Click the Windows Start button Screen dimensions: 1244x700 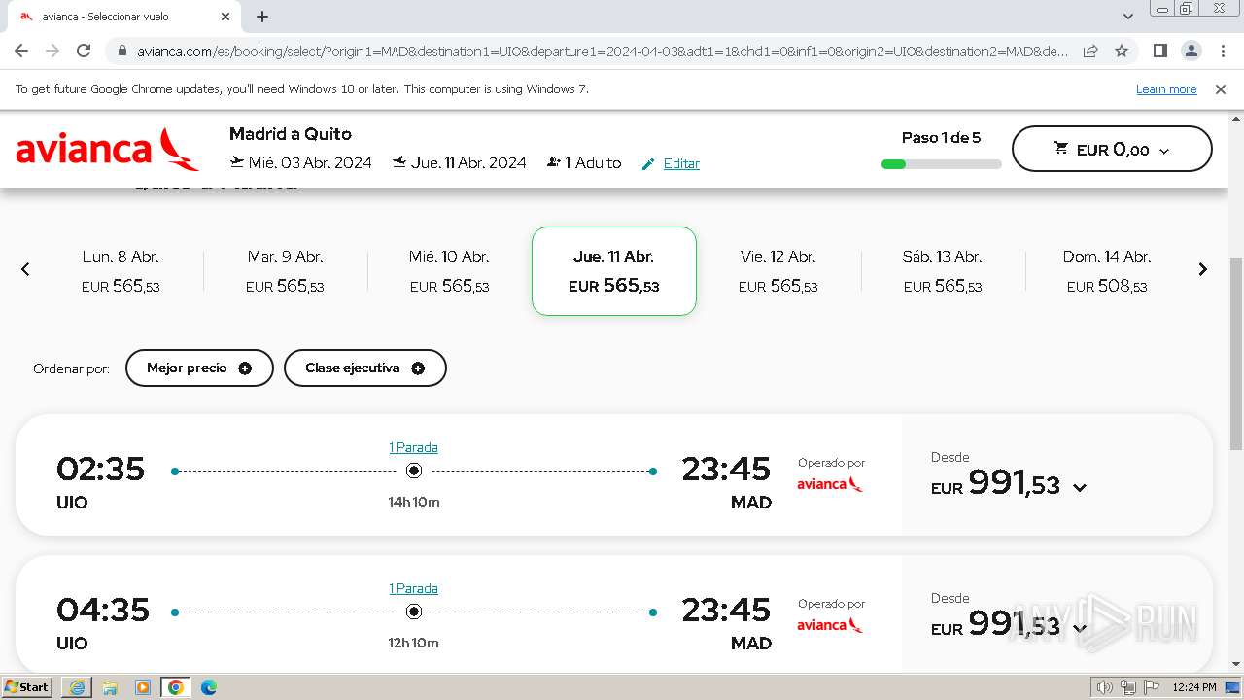coord(27,687)
